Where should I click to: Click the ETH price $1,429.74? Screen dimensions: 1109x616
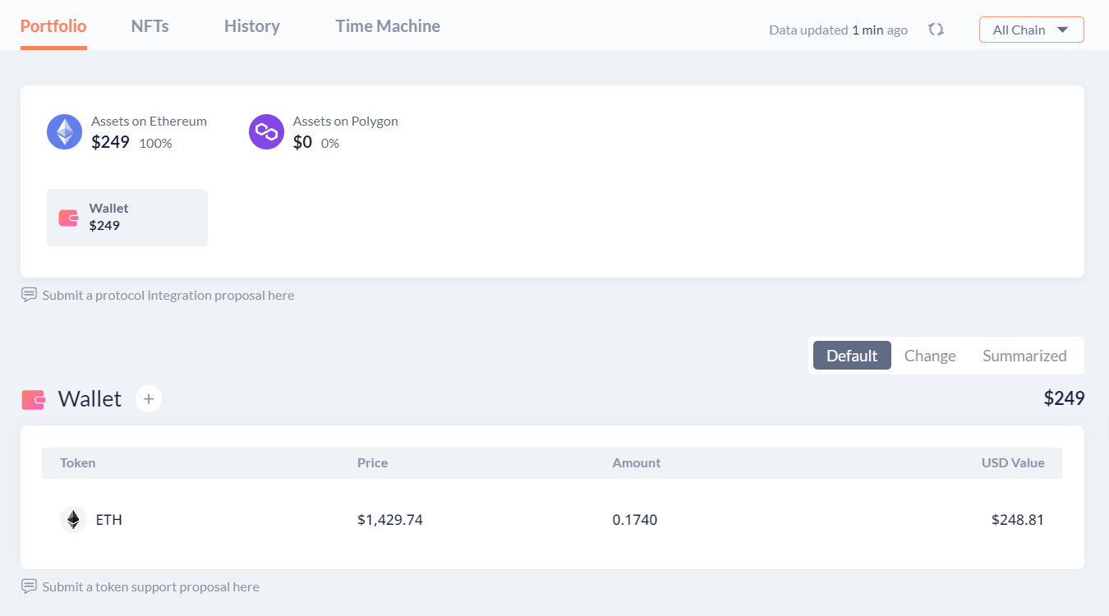click(x=390, y=520)
